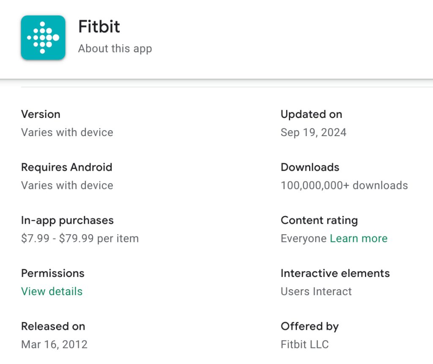Select the Version label
The image size is (433, 364).
41,114
